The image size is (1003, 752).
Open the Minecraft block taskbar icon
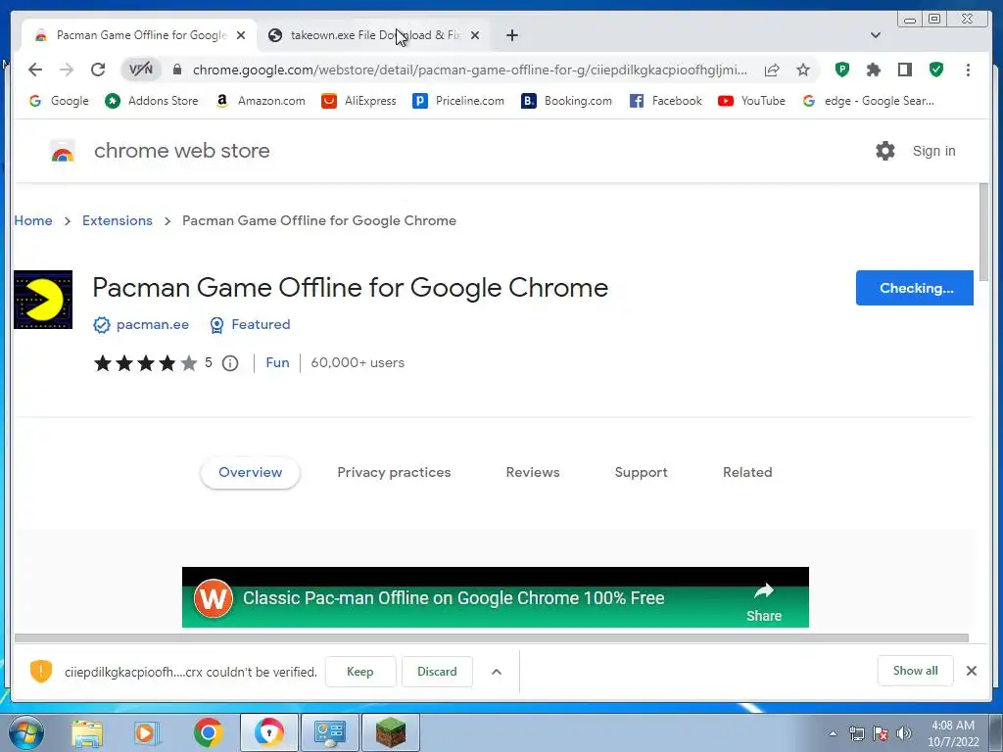(x=391, y=732)
